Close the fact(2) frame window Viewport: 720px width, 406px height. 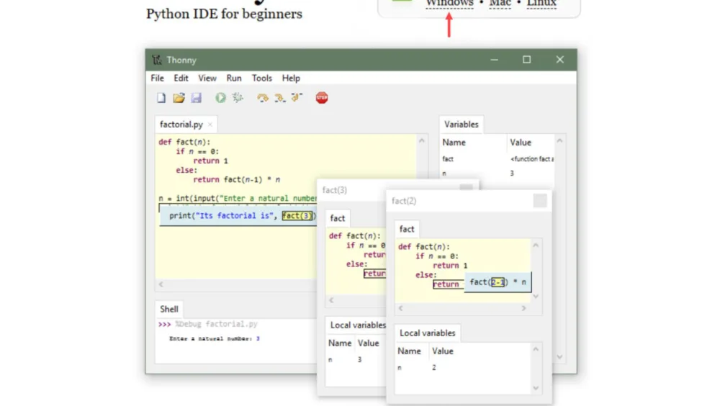(540, 201)
